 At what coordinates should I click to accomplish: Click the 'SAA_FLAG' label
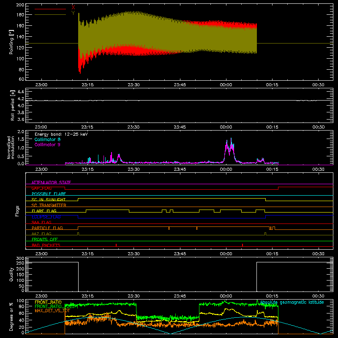coord(41,222)
